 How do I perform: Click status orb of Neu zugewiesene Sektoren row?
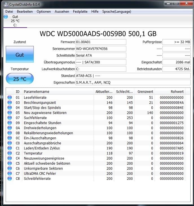click(x=10, y=113)
